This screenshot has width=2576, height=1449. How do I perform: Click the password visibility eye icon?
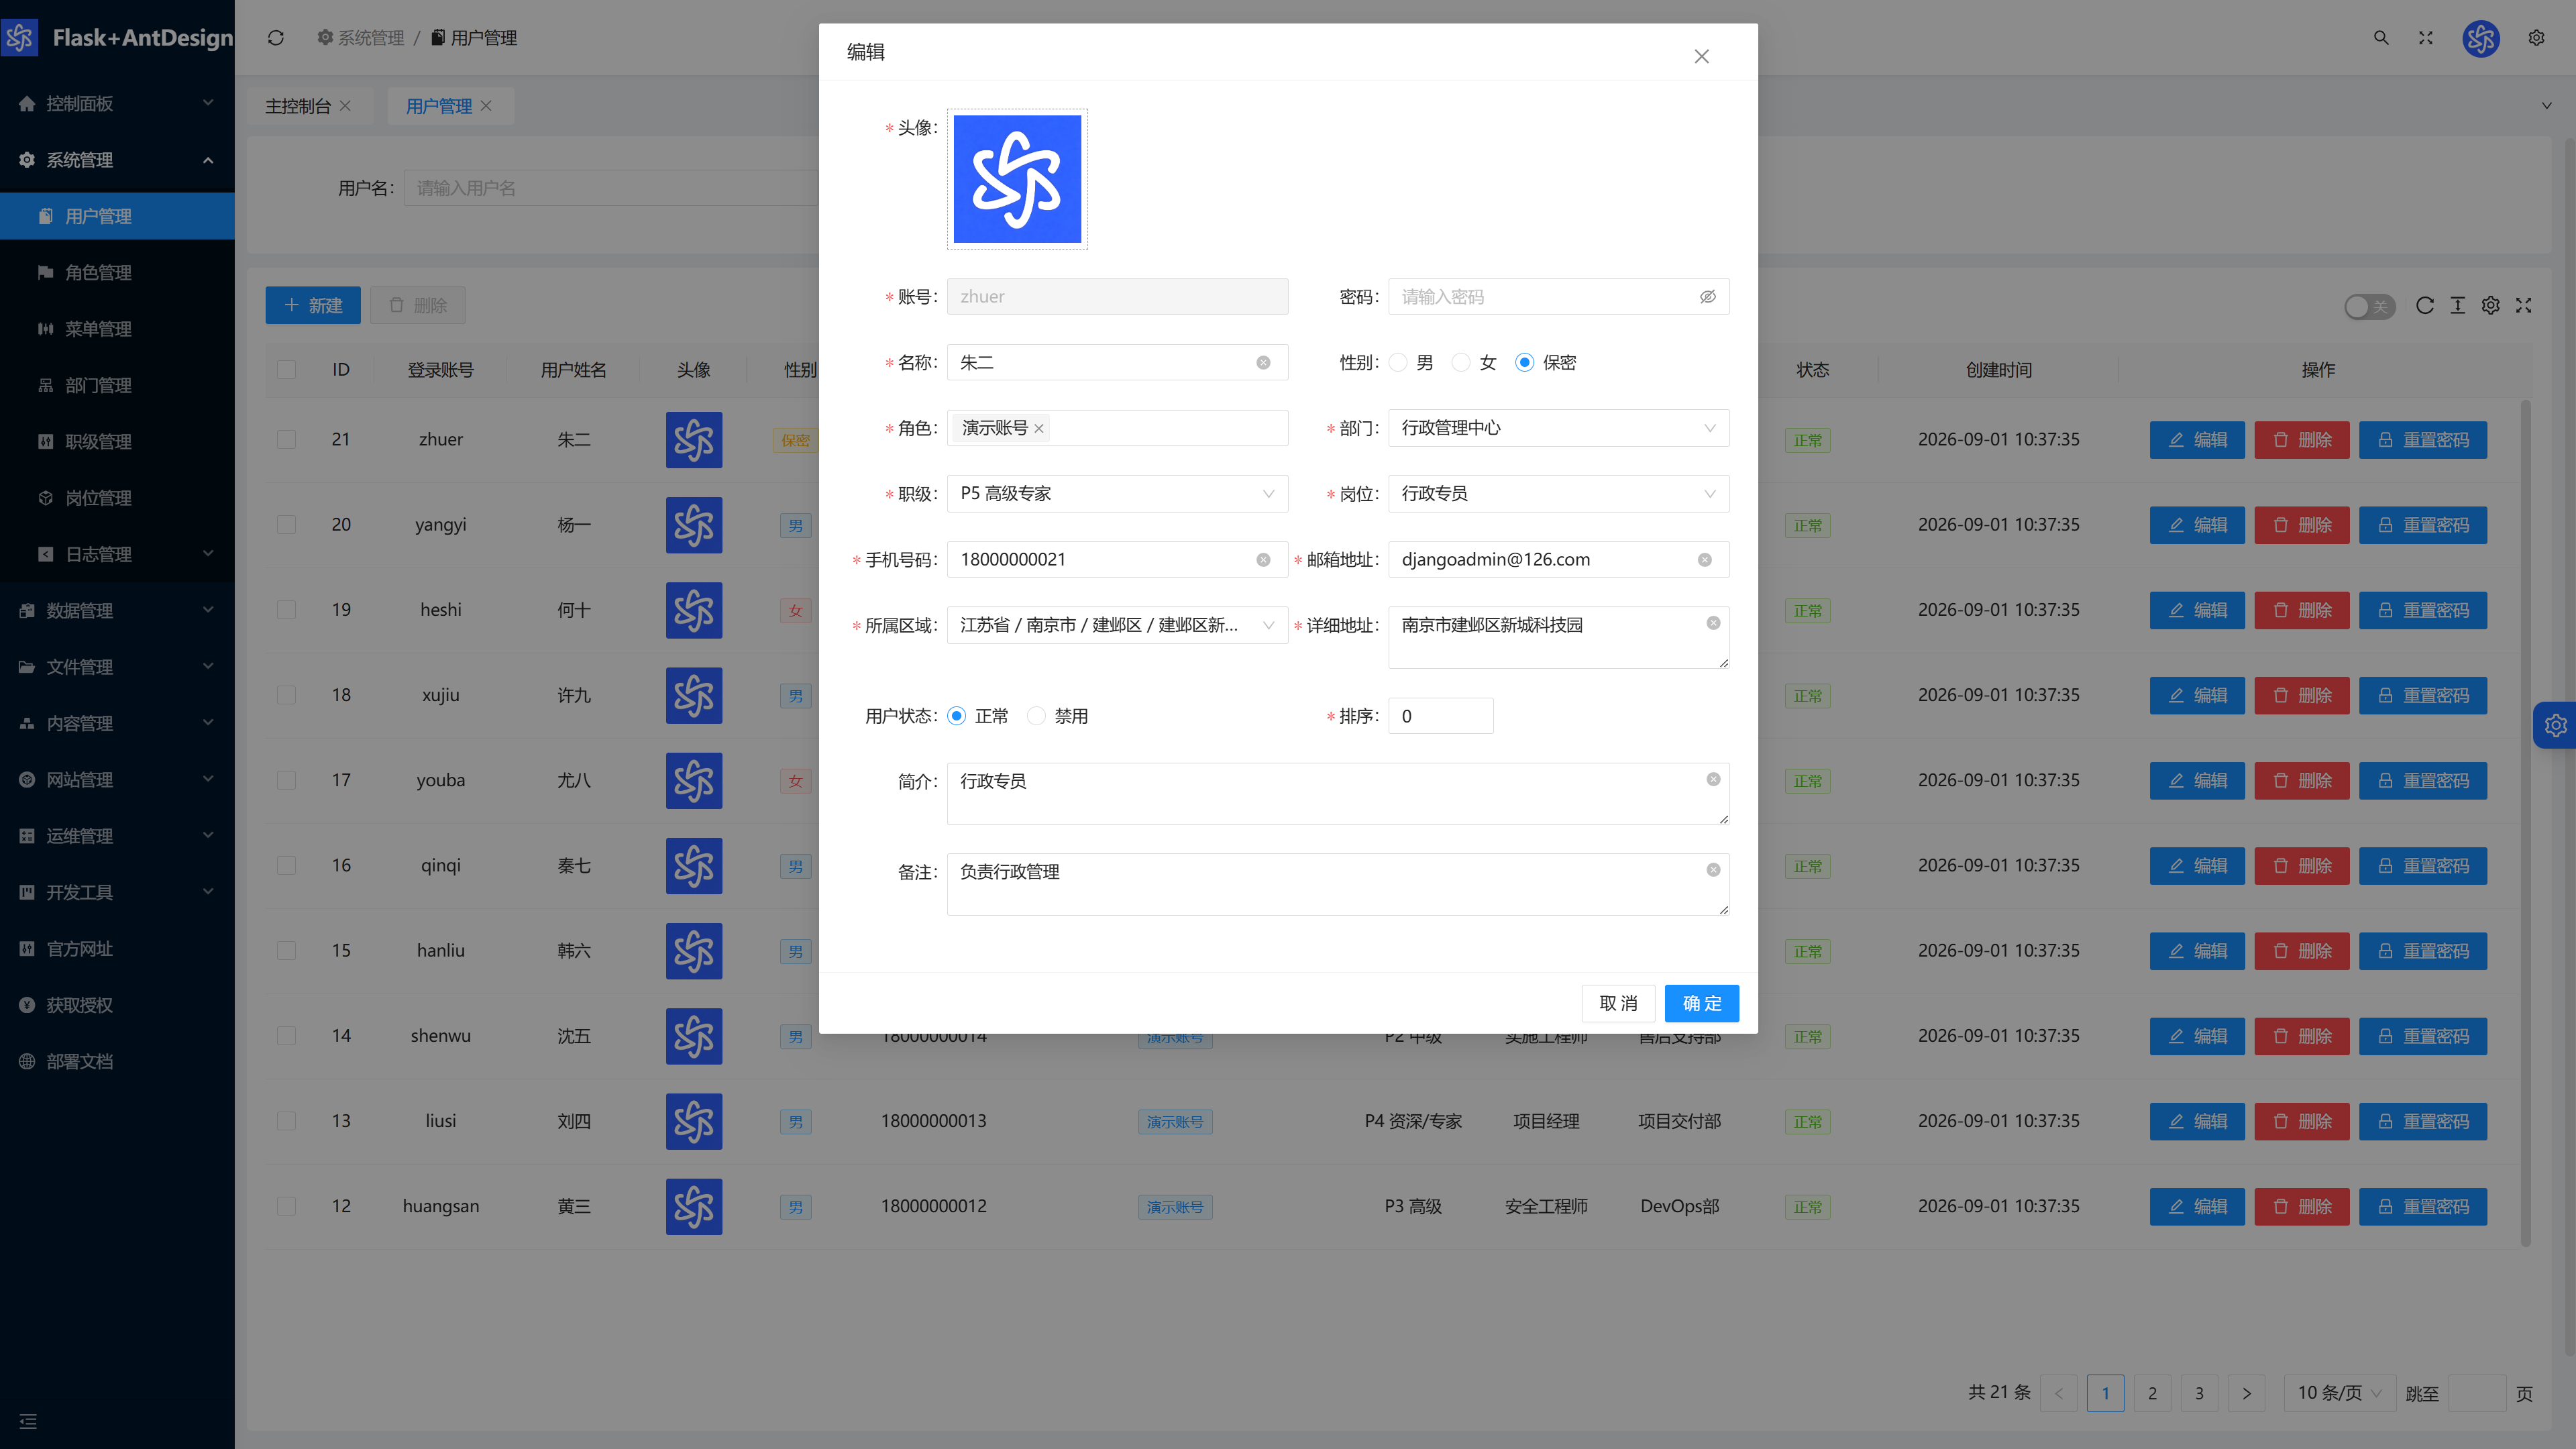[1707, 297]
